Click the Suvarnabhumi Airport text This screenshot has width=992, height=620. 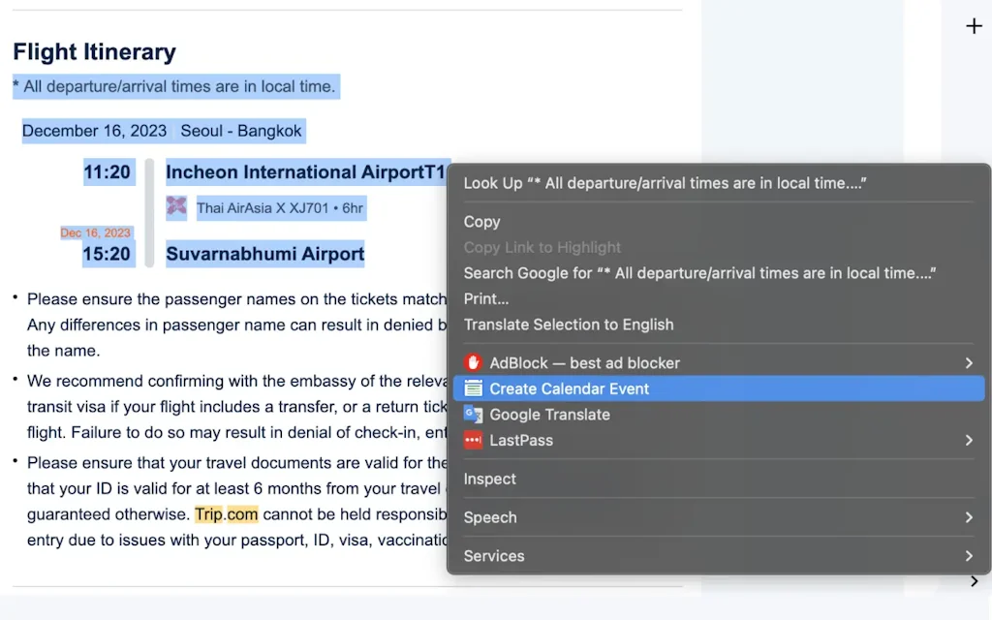263,253
